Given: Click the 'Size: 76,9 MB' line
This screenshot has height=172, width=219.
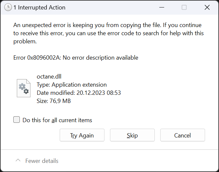Looking at the screenshot, I should (54, 101).
